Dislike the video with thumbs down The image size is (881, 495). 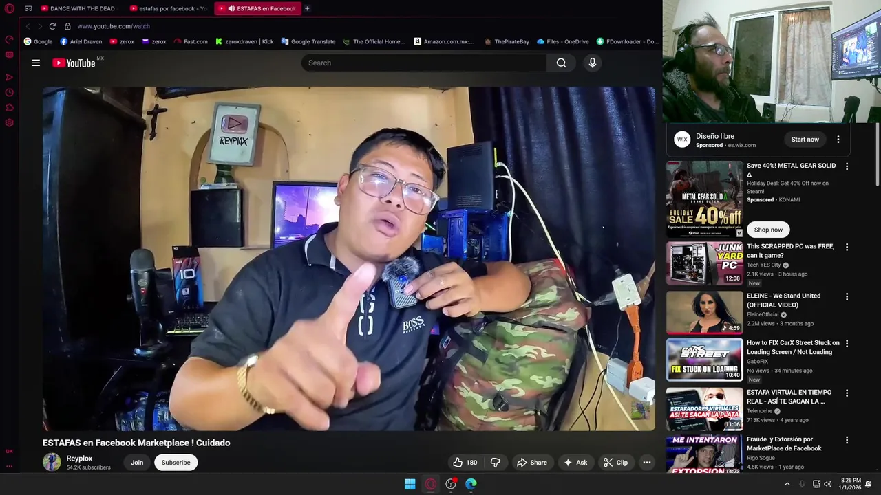pyautogui.click(x=495, y=463)
